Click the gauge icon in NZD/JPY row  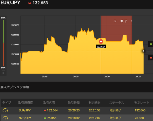pos(5,118)
